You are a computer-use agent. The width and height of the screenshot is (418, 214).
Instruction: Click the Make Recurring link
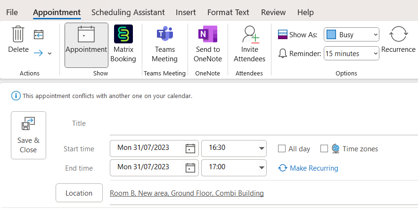[x=313, y=168]
